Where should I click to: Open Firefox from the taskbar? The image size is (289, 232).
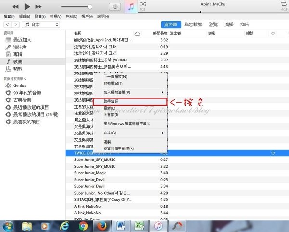pyautogui.click(x=102, y=226)
